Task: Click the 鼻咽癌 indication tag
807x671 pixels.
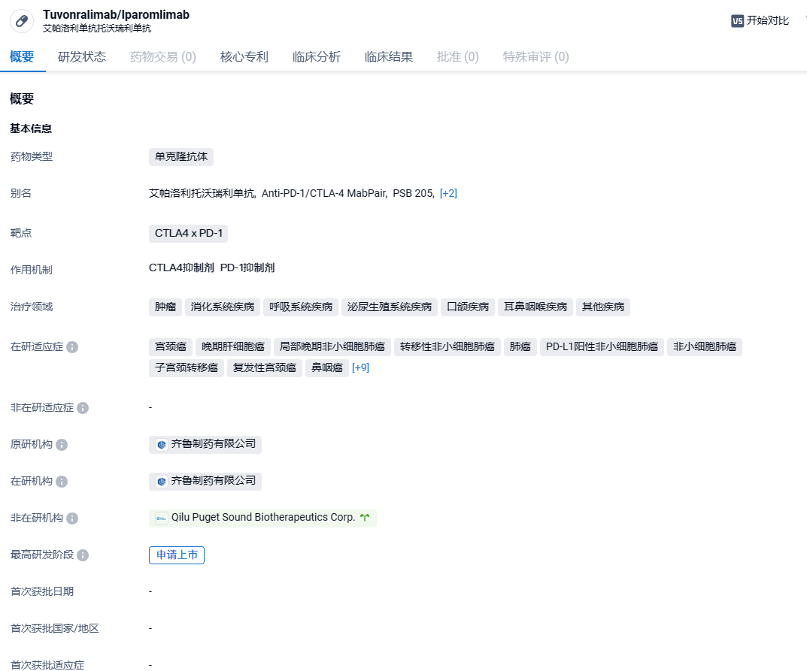Action: point(327,368)
